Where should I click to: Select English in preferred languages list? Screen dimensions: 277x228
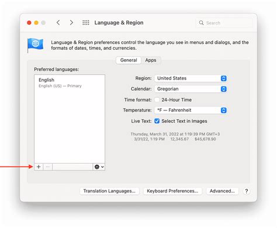70,83
